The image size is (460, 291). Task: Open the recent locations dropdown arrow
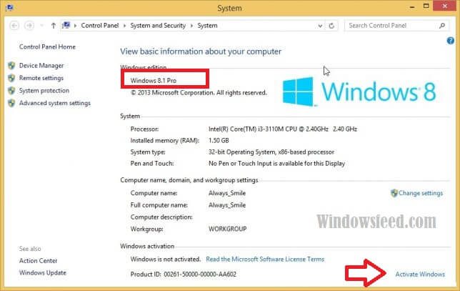[41, 26]
